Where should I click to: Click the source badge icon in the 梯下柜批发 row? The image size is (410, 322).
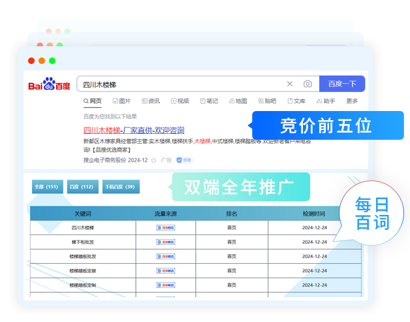point(166,242)
